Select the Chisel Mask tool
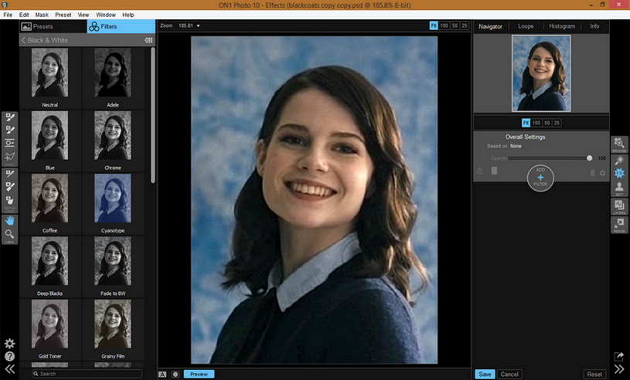The height and width of the screenshot is (380, 630). [x=9, y=187]
